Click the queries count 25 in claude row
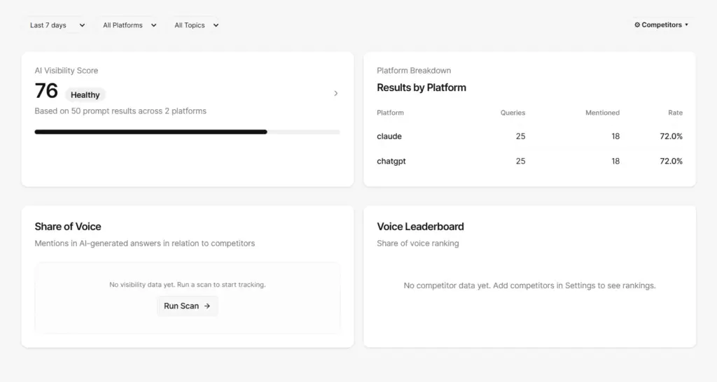This screenshot has width=717, height=382. click(520, 136)
